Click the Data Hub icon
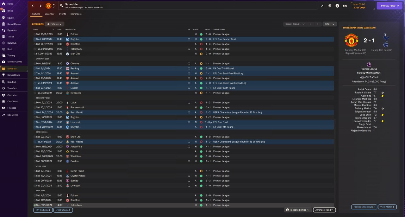 point(3,43)
